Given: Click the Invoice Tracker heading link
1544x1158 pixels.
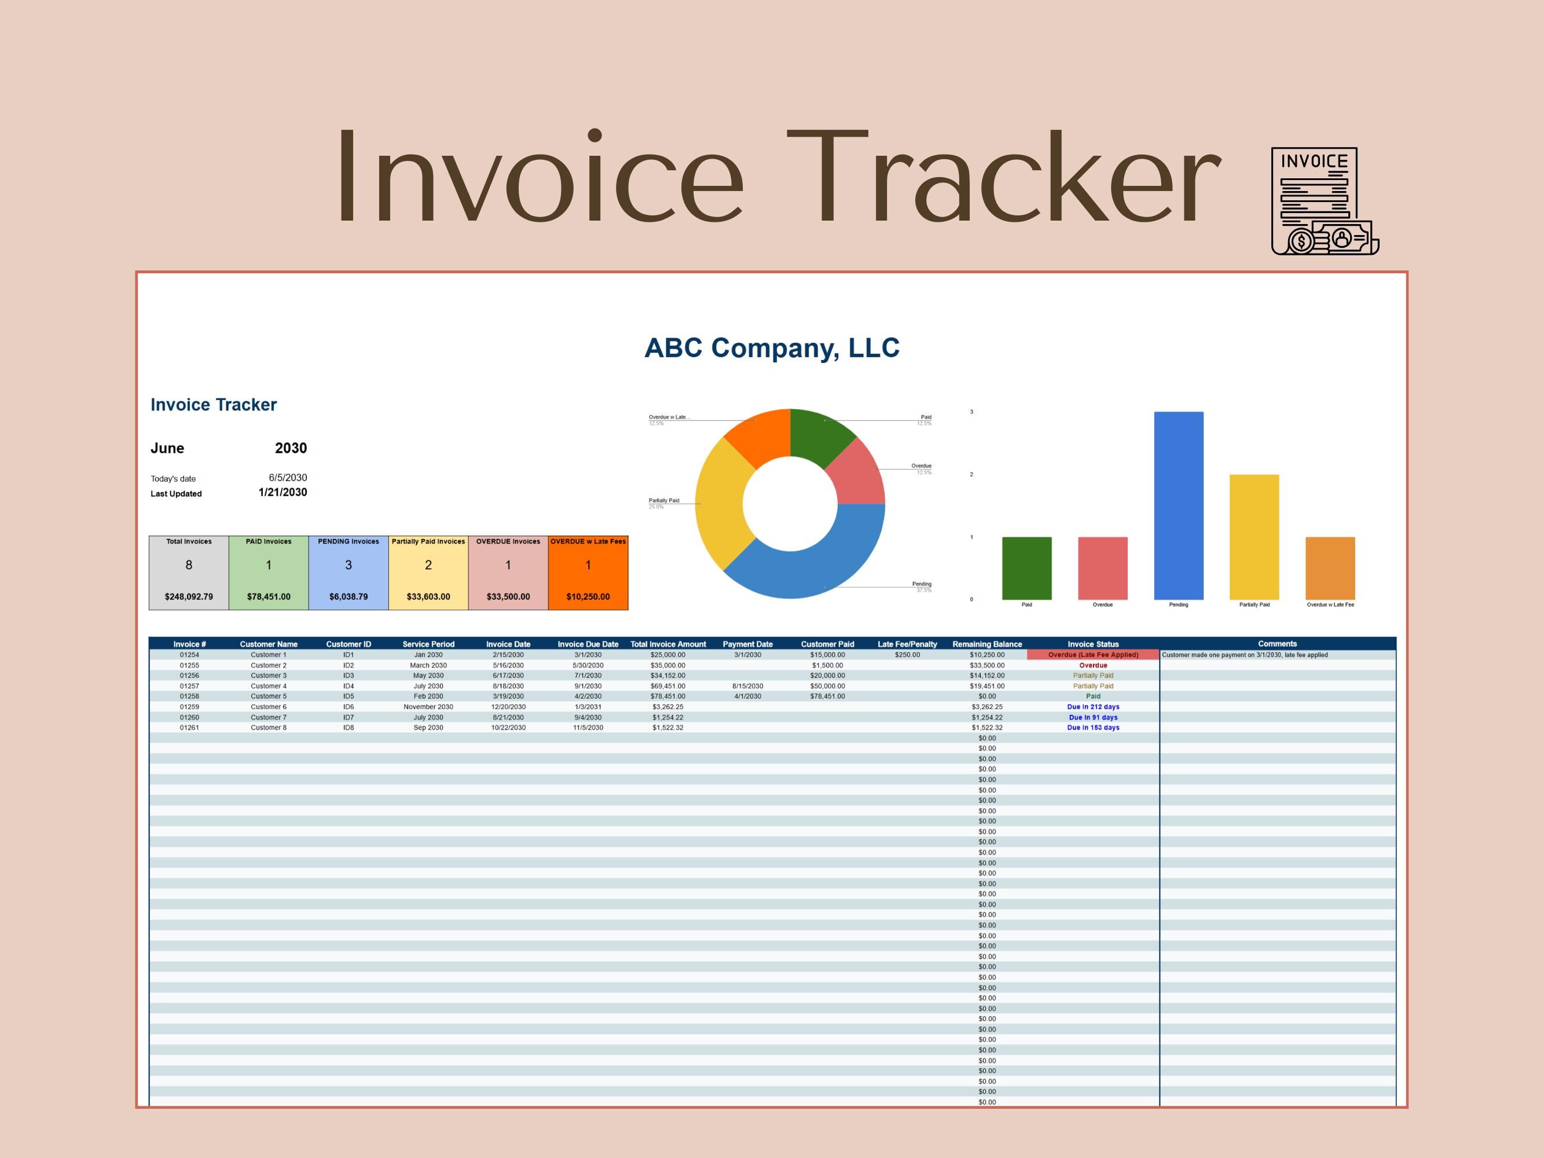Looking at the screenshot, I should tap(214, 404).
